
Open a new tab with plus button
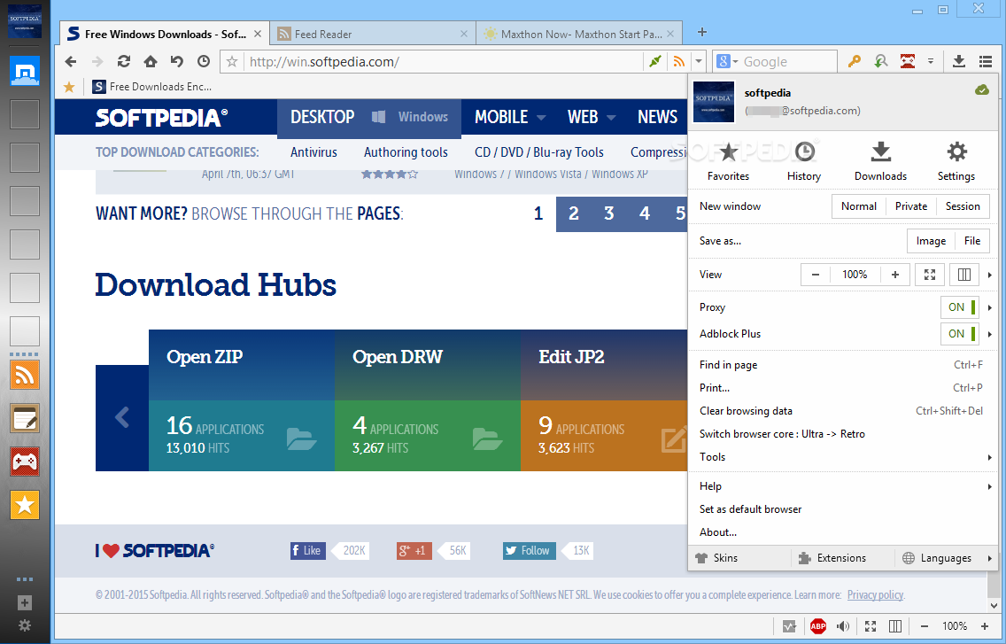[702, 32]
